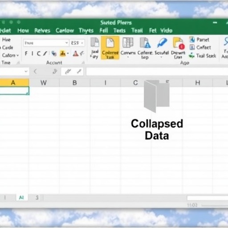Open the font name dropdown

46,43
